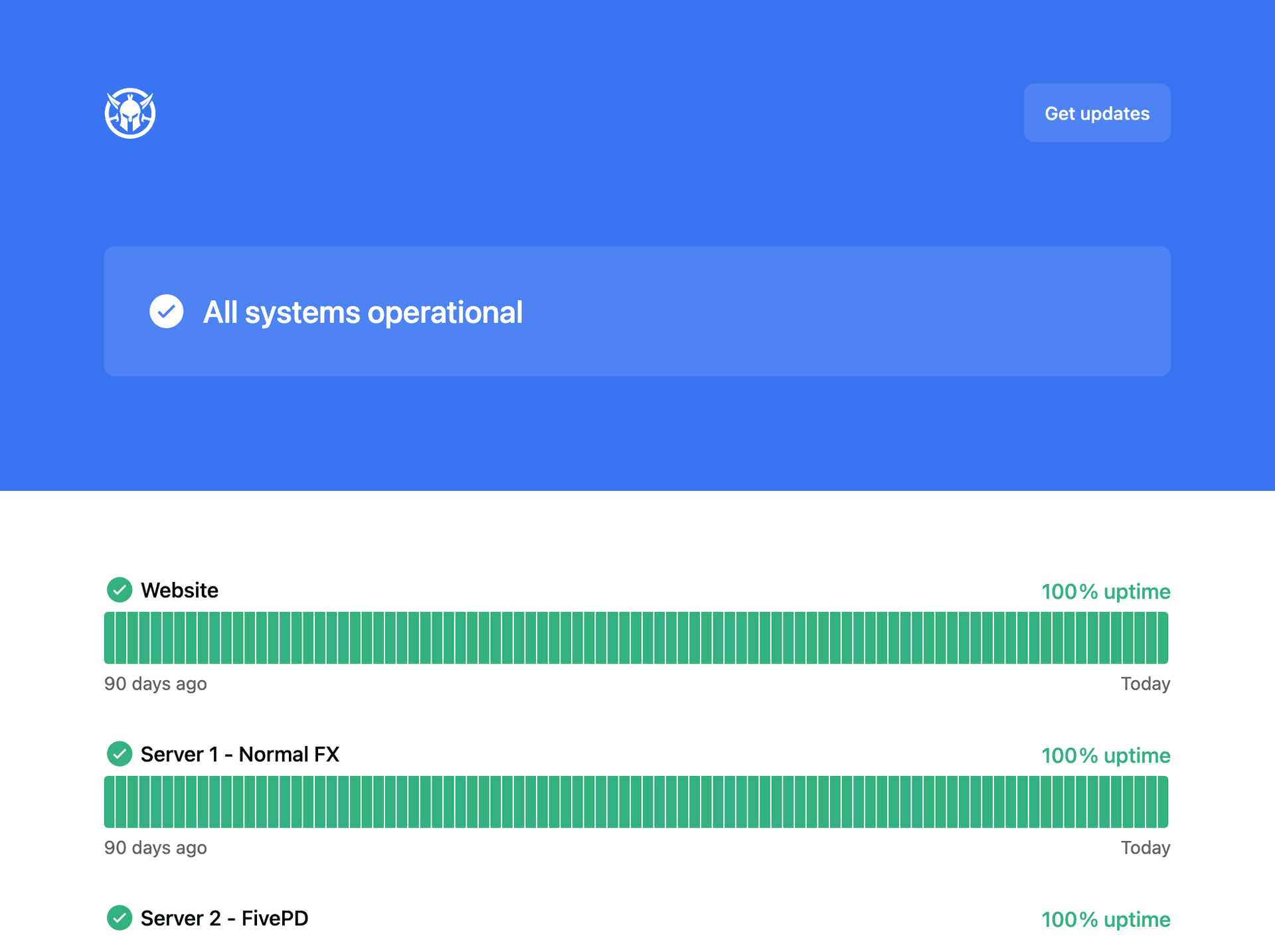Click the Spartan helmet logo

(x=130, y=113)
